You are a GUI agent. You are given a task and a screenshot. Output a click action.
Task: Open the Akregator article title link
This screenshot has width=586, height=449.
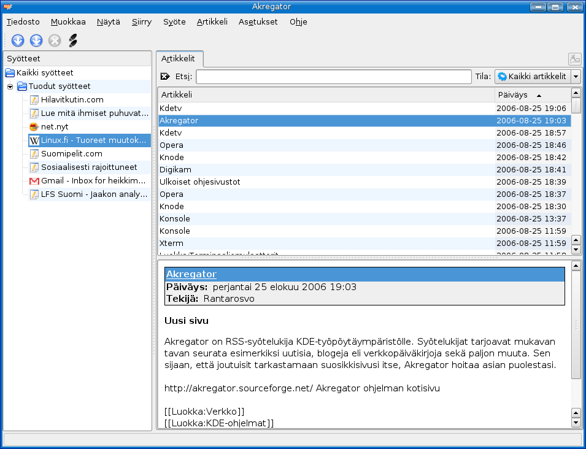pos(191,274)
